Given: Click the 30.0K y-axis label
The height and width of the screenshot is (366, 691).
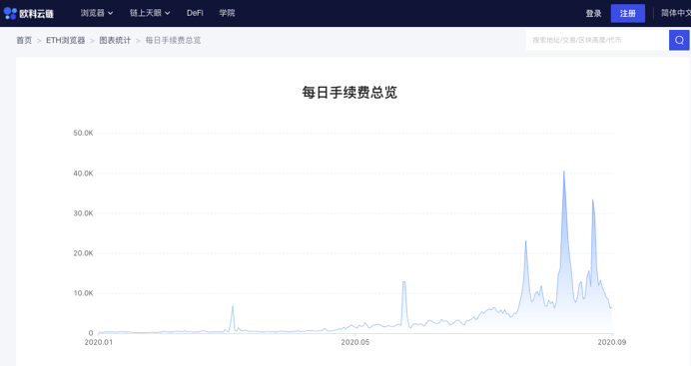Looking at the screenshot, I should coord(83,213).
